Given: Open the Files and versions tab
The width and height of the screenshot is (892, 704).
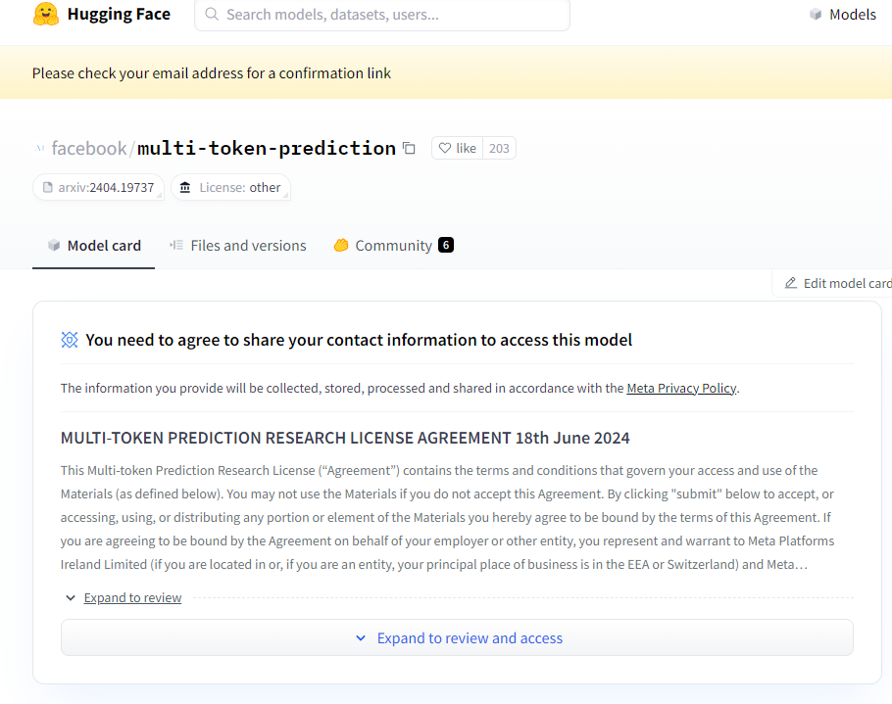Looking at the screenshot, I should point(237,246).
